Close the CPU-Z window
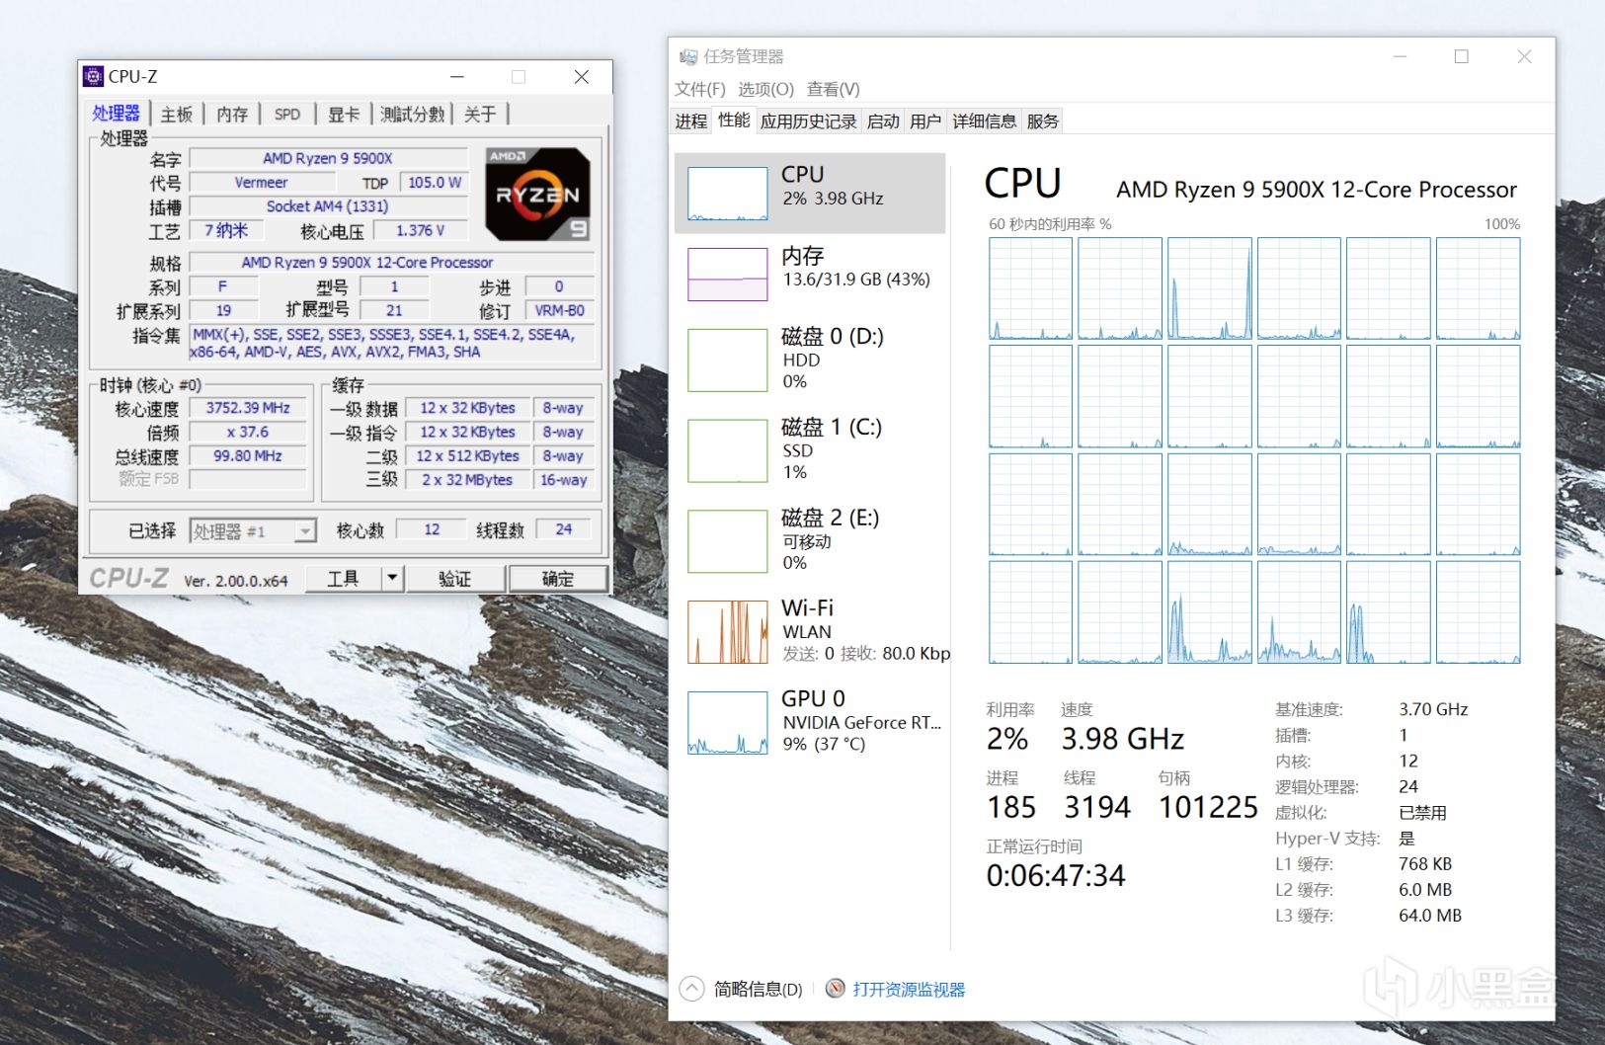The image size is (1605, 1045). (582, 77)
